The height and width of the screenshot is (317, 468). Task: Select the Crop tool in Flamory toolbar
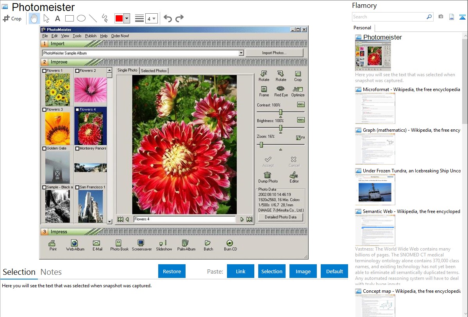coord(12,18)
